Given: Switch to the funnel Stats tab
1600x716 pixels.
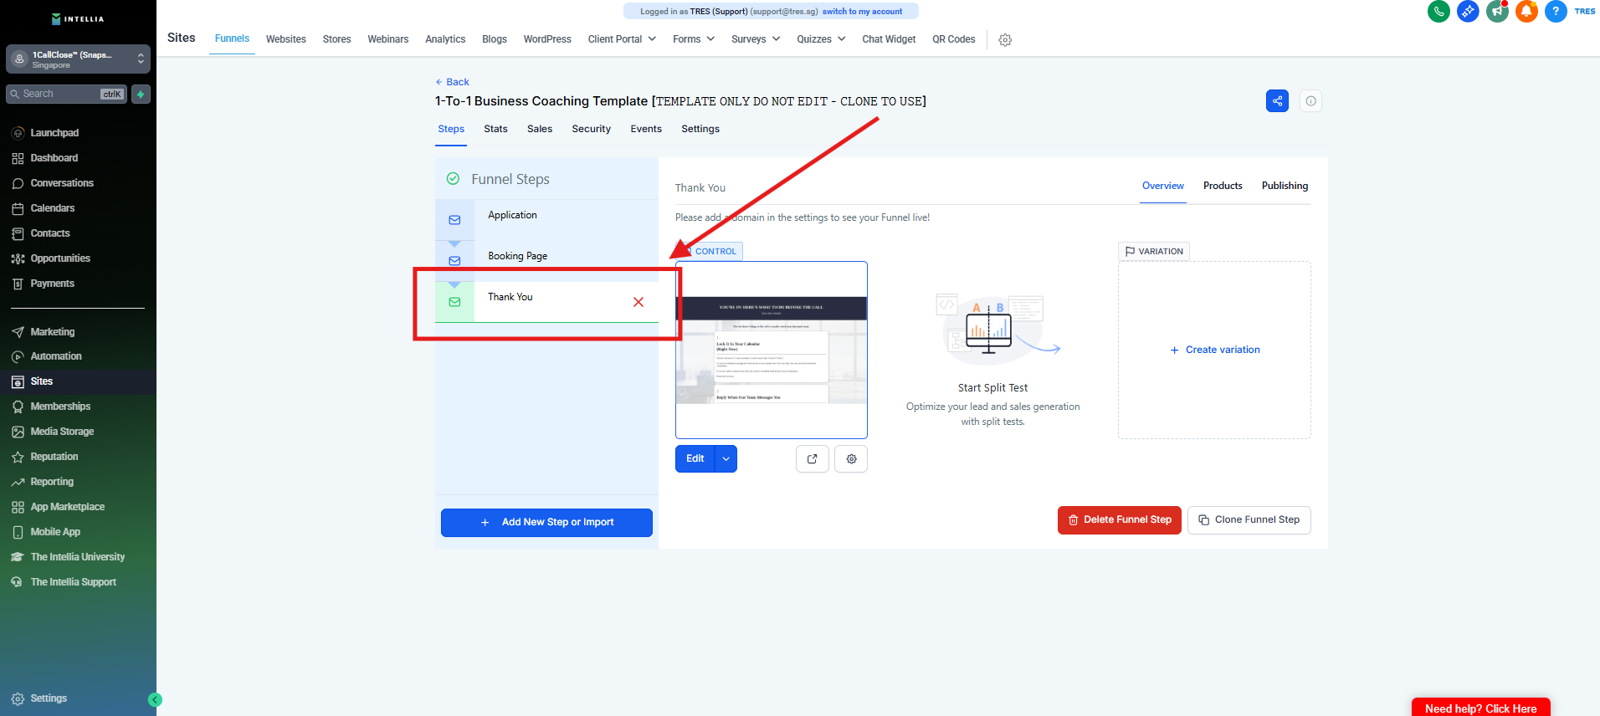Looking at the screenshot, I should [495, 129].
